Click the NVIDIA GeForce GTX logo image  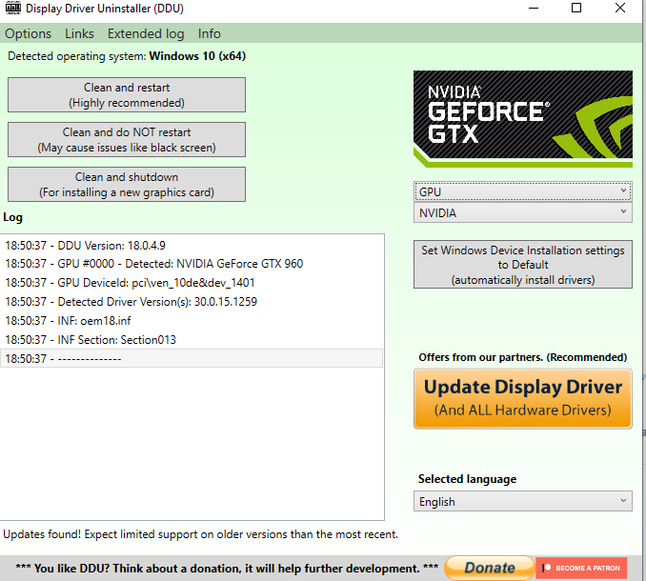click(523, 119)
